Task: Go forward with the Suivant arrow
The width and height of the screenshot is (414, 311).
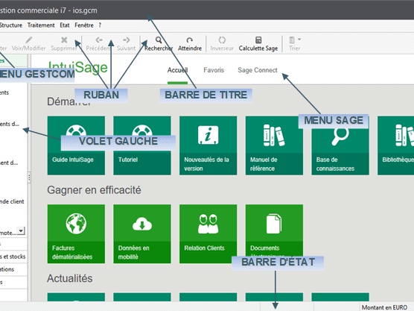Action: coord(126,40)
